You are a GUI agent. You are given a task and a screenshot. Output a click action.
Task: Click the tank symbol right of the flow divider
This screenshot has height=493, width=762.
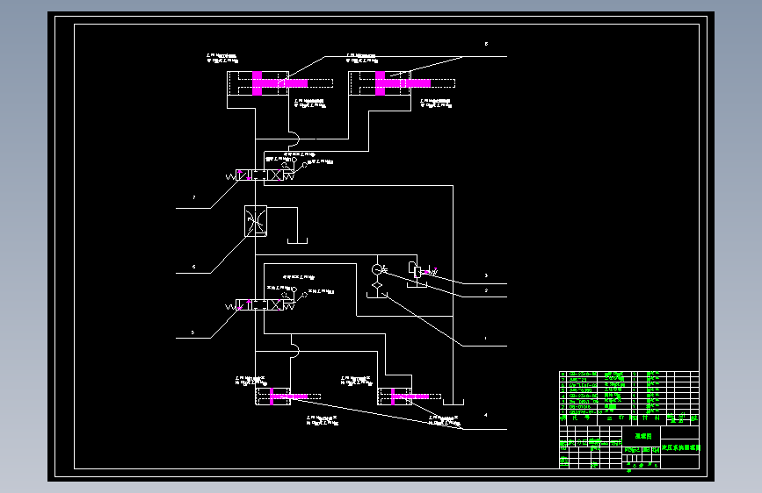coord(297,240)
